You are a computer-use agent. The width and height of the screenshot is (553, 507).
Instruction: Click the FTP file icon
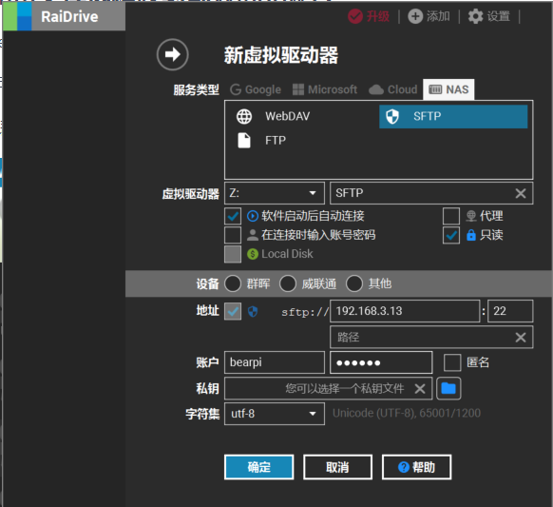click(x=244, y=140)
